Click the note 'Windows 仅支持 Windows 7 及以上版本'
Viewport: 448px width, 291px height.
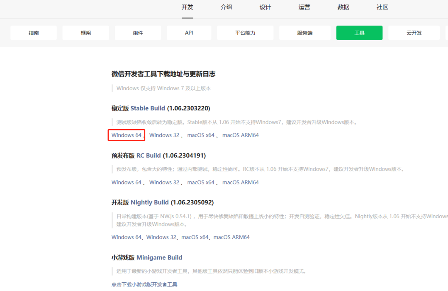click(163, 88)
